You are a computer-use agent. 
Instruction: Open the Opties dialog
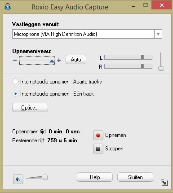(x=30, y=108)
